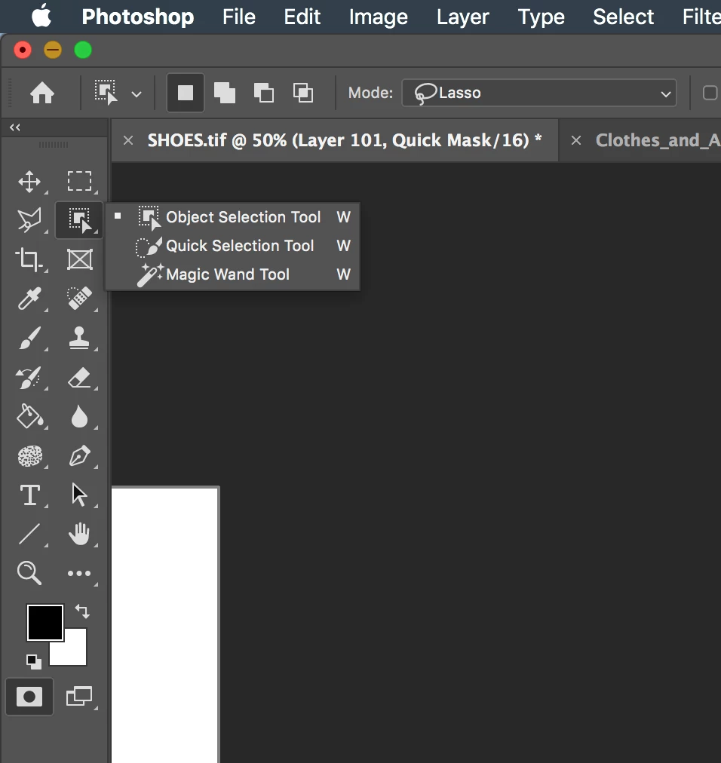The width and height of the screenshot is (721, 763).
Task: Choose Subtract from Selection mode
Action: click(x=264, y=93)
